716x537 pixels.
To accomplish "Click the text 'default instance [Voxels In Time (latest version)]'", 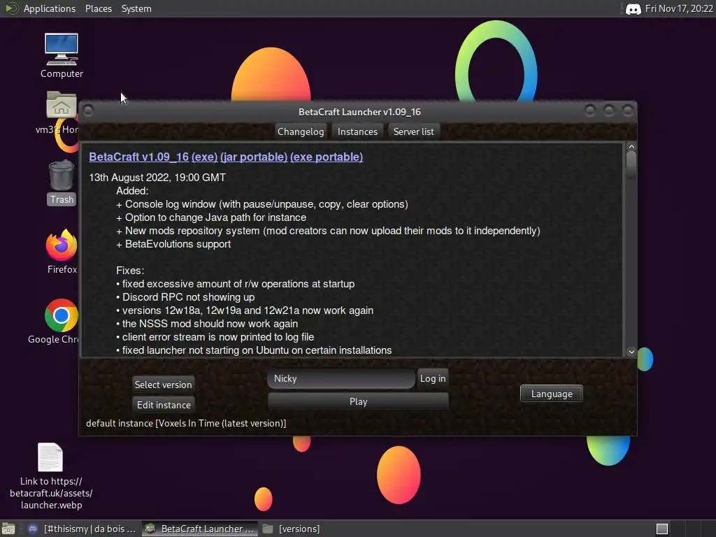I will pos(186,423).
